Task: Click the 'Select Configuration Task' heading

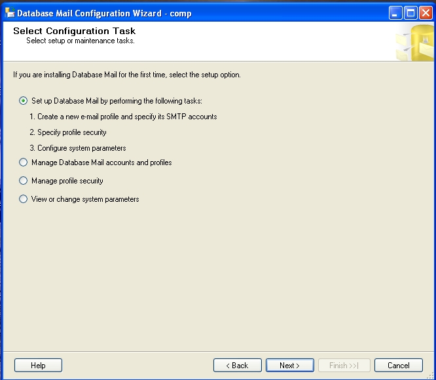Action: coord(74,31)
